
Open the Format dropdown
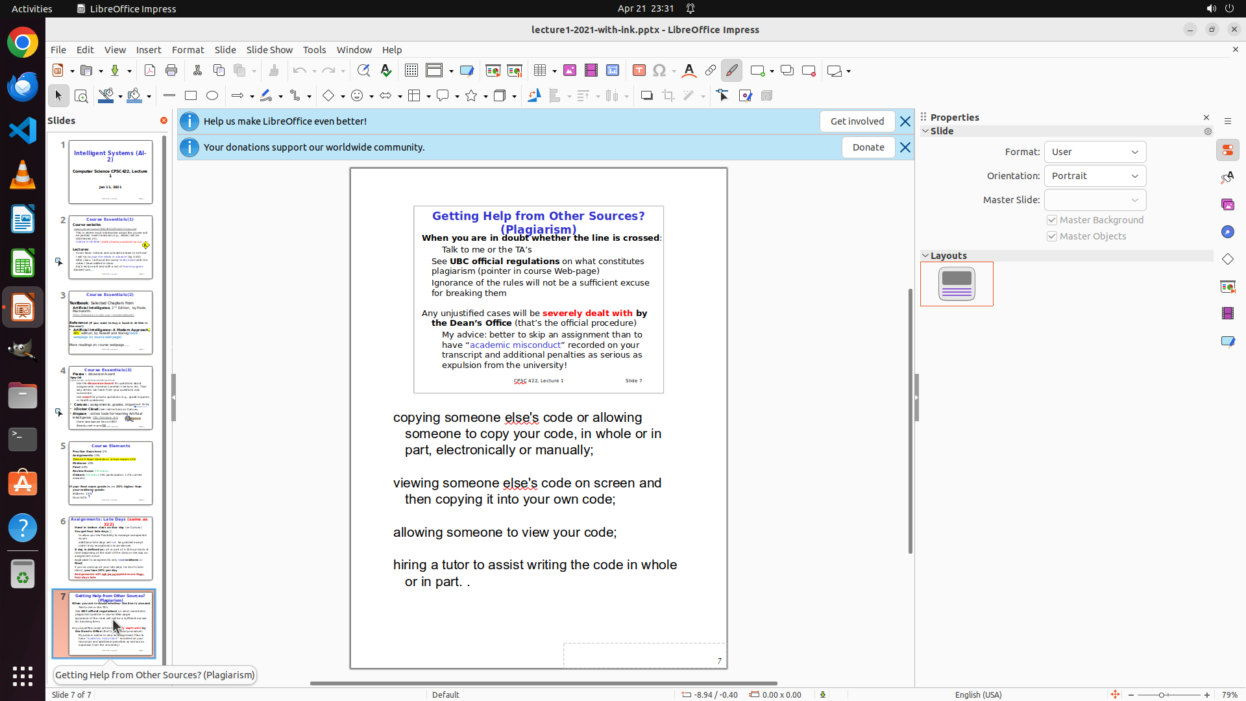click(1095, 152)
